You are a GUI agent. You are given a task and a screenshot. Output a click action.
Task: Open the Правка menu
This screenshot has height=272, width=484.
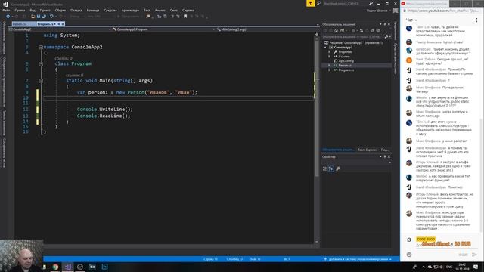pos(20,10)
